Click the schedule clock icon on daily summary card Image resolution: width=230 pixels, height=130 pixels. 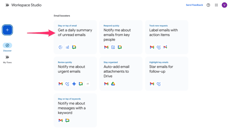[x=61, y=47]
